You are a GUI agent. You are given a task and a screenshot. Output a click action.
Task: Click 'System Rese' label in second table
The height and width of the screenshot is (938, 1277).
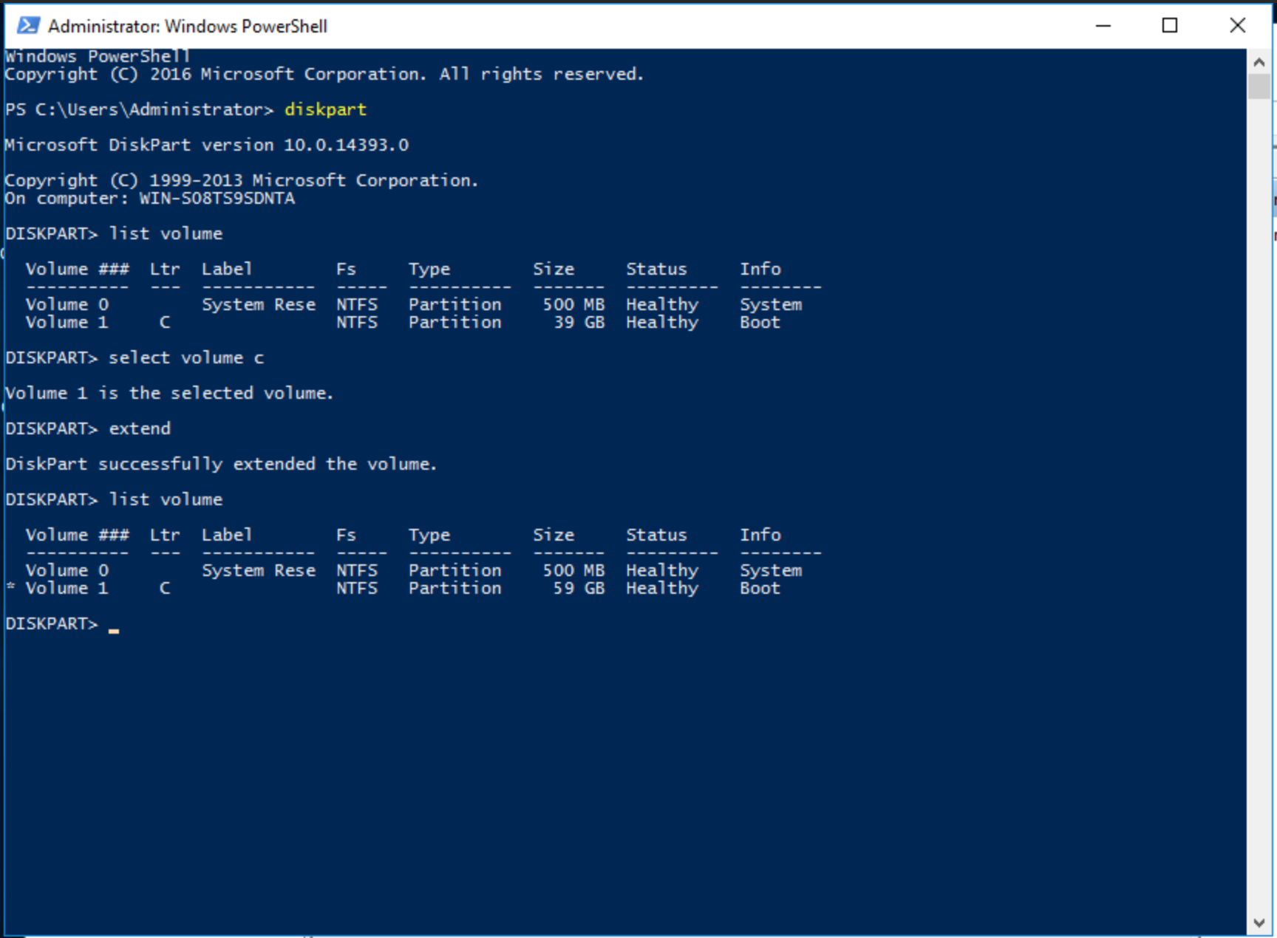pyautogui.click(x=259, y=570)
